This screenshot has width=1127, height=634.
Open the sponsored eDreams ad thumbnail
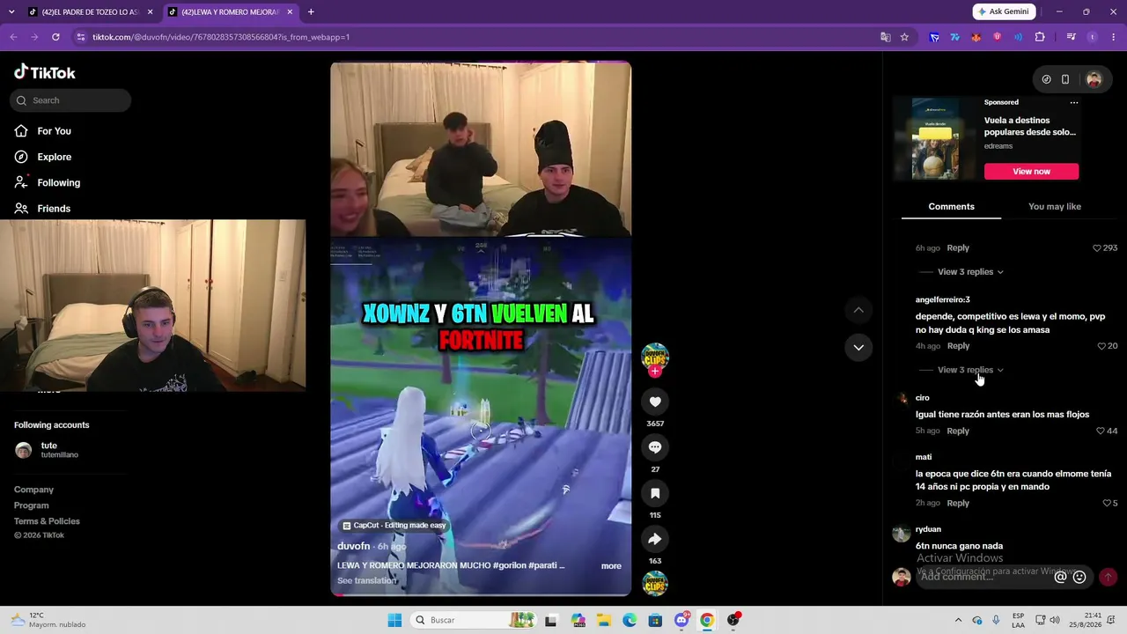coord(935,138)
